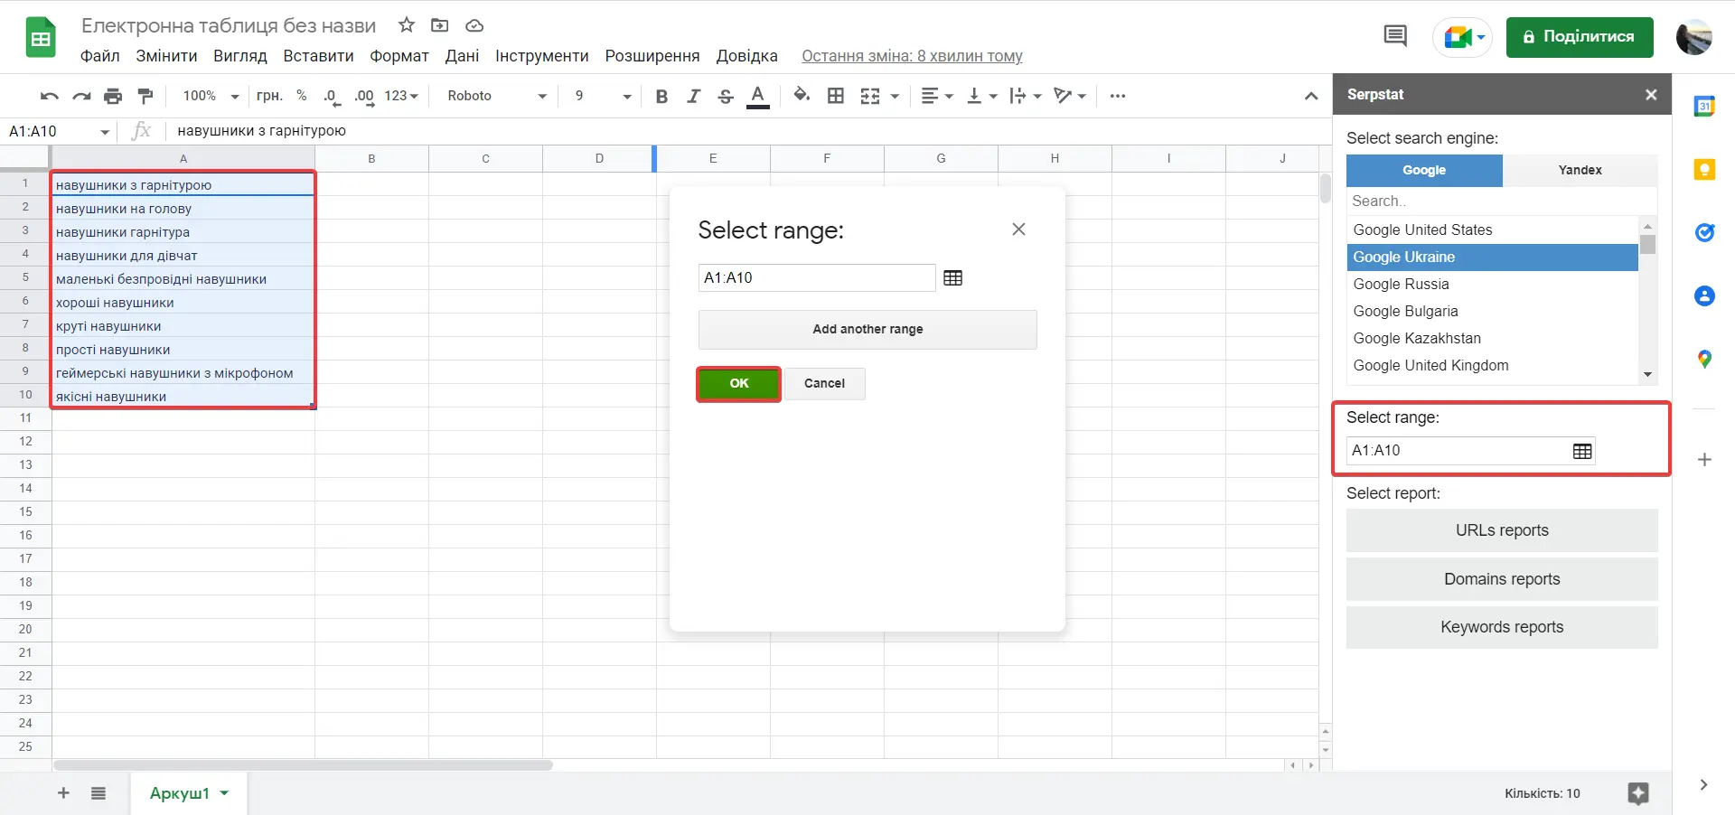Open the name box A1:A10 dropdown
The width and height of the screenshot is (1735, 815).
pyautogui.click(x=105, y=132)
